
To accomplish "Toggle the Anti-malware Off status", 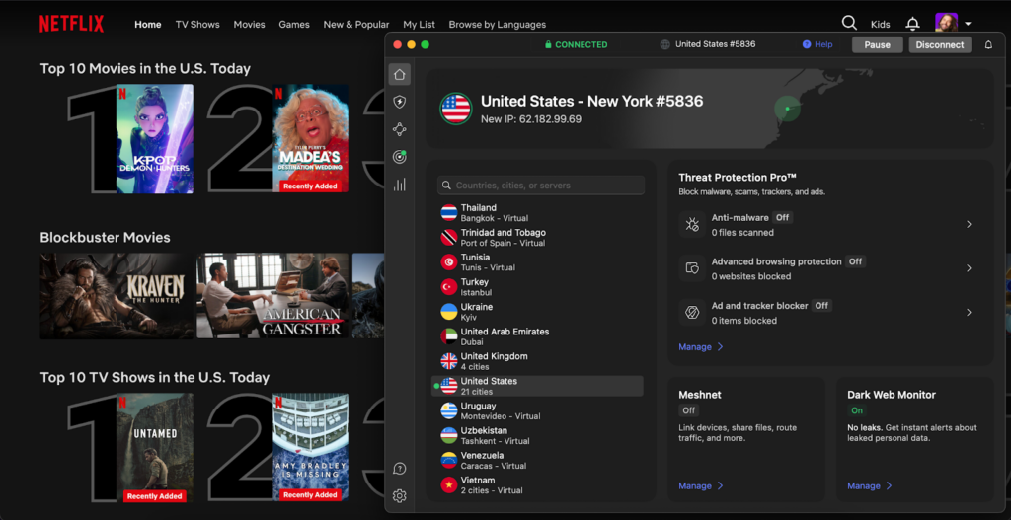I will point(782,218).
